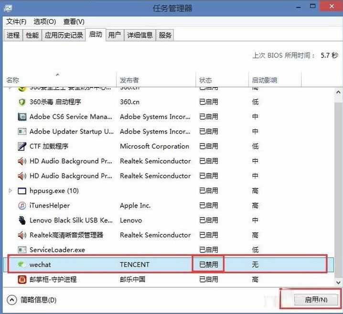Viewport: 343px width, 314px height.
Task: Click the 邮掌柜-守护进程 icon
Action: (21, 279)
